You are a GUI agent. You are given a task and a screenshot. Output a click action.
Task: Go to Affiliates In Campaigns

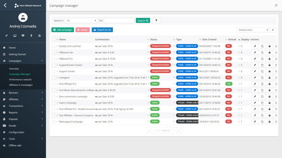(21, 85)
